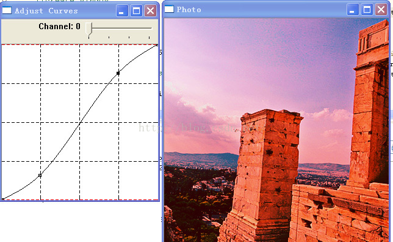Click the curve's center grid intersection
Image resolution: width=393 pixels, height=242 pixels.
coord(80,122)
